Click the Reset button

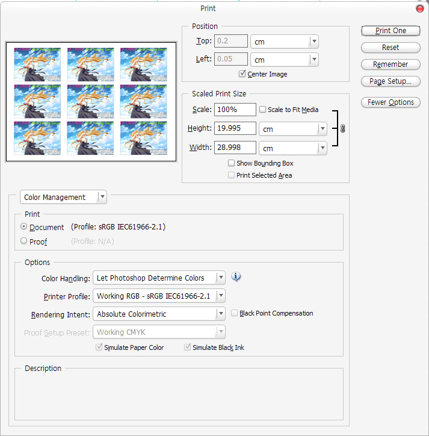(x=390, y=48)
